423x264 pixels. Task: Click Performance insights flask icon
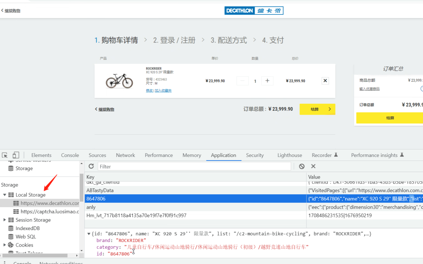tap(402, 155)
